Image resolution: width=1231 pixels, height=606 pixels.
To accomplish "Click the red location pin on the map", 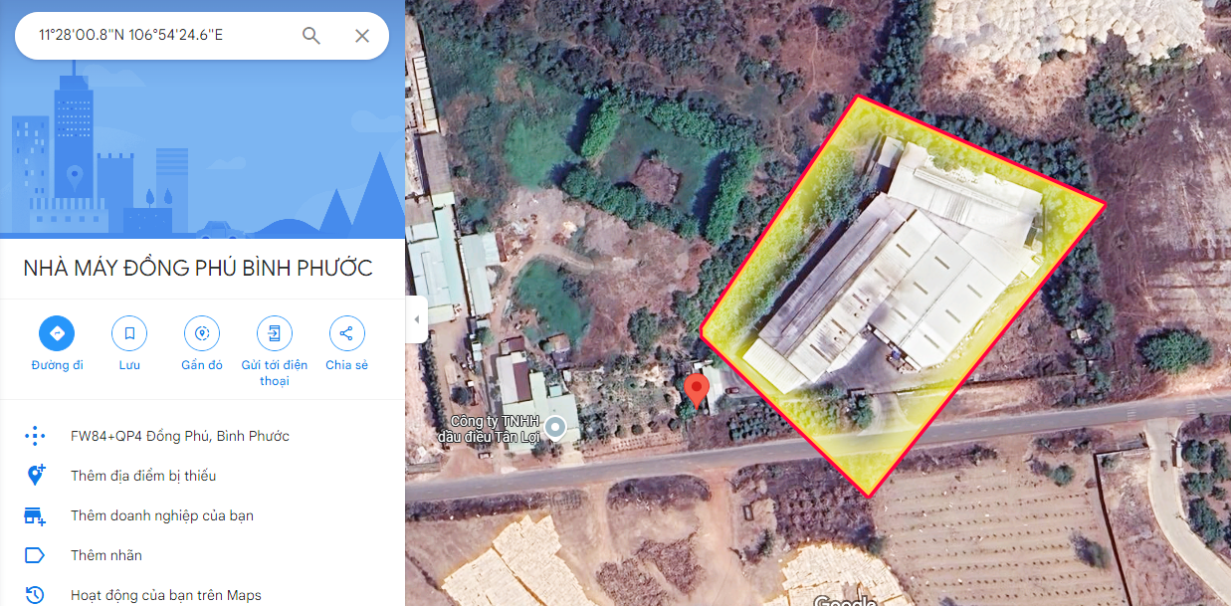I will pos(698,389).
